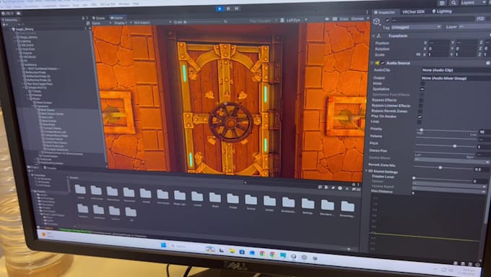Viewport: 491px width, 277px height.
Task: Toggle the Loop checkbox
Action: point(420,122)
